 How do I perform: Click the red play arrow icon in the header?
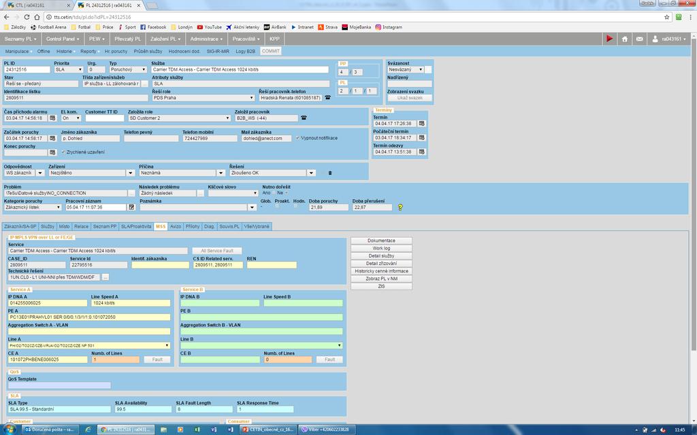pos(609,39)
